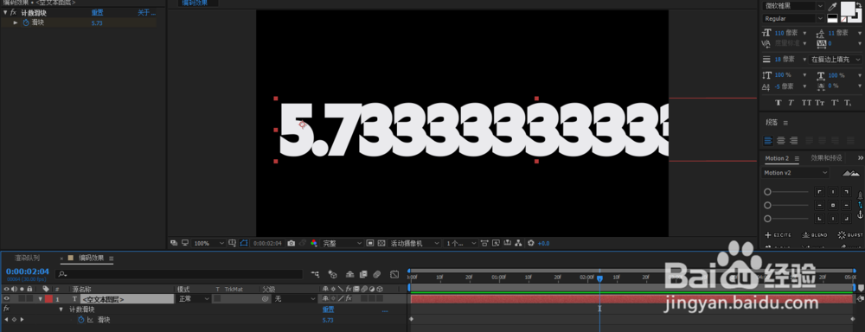Screen dimensions: 865x332
Task: Toggle the mask and shape path visibility icon
Action: pyautogui.click(x=244, y=243)
